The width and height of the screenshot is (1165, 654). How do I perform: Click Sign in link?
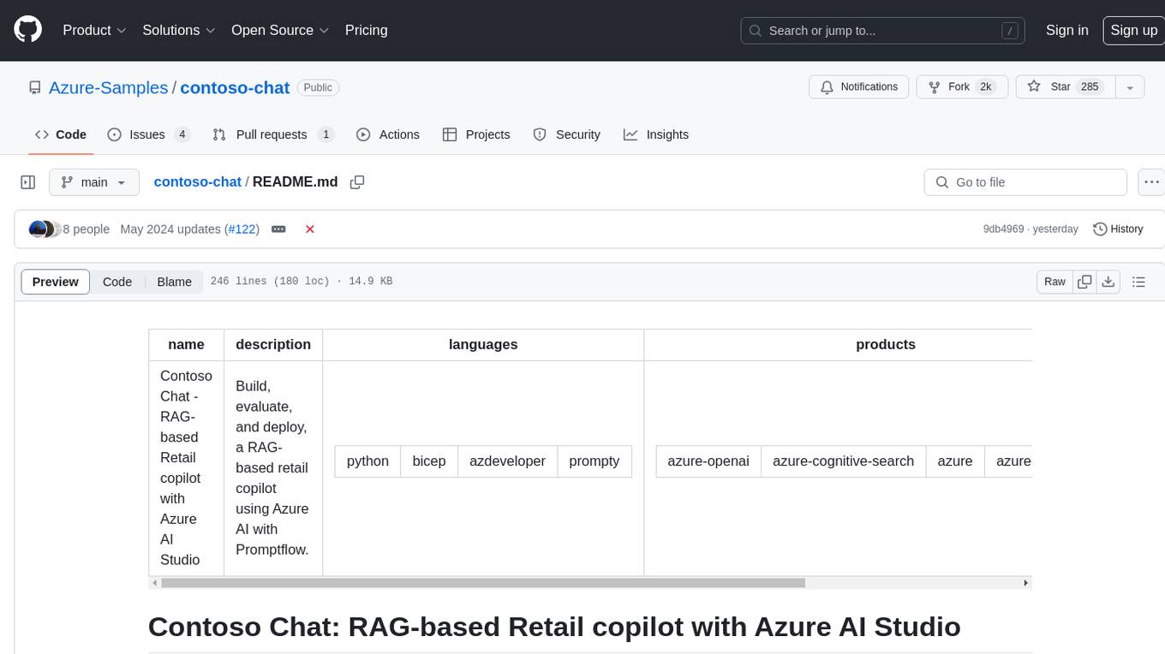1066,30
